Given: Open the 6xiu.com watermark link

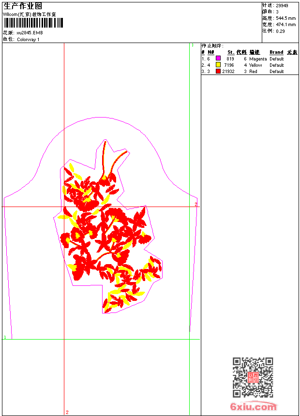Looking at the screenshot, I should 253,406.
